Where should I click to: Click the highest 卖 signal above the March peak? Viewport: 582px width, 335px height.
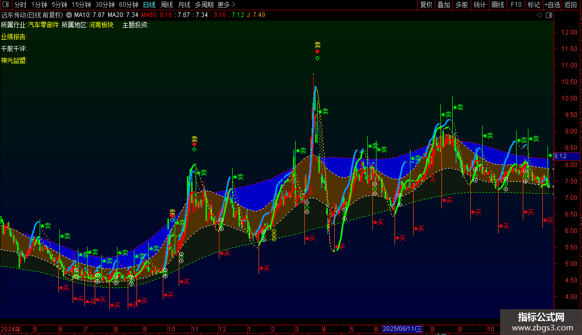tap(317, 45)
